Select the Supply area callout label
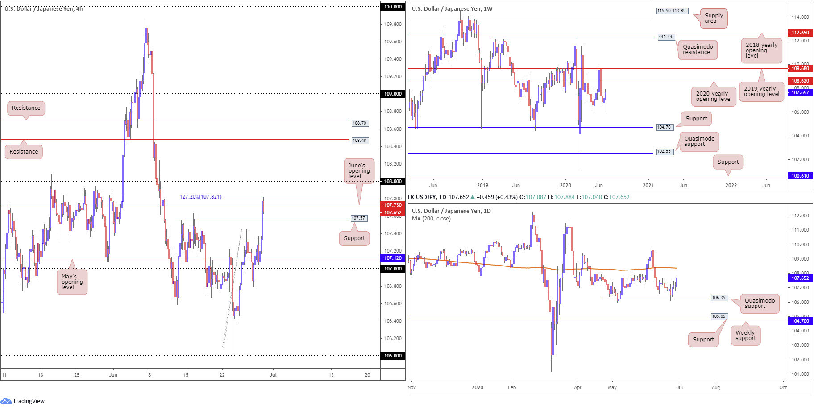 coord(714,18)
